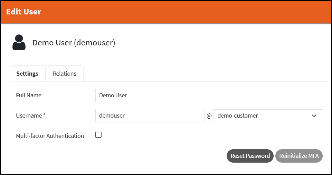Click 'demouser' text inside Username field

pos(112,116)
